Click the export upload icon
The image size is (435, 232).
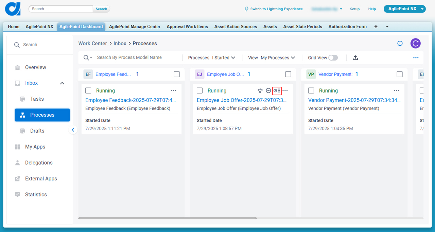(x=355, y=58)
